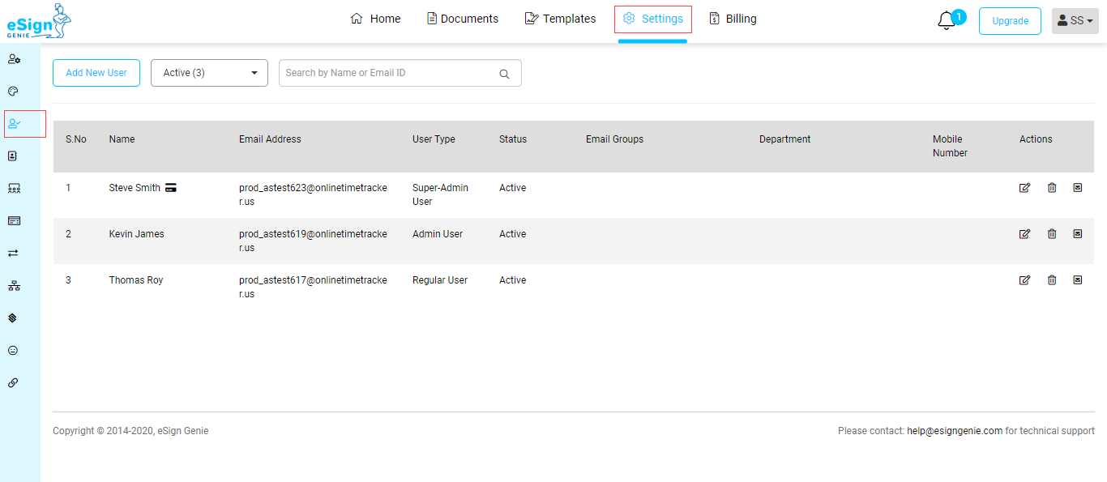This screenshot has width=1107, height=482.
Task: Click the two-way arrows icon in sidebar
Action: pos(13,253)
